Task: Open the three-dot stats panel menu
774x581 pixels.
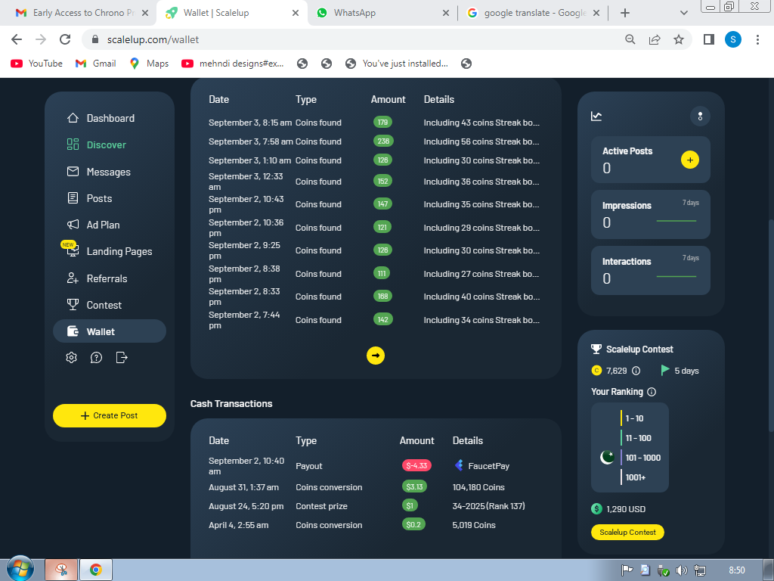Action: click(x=700, y=116)
